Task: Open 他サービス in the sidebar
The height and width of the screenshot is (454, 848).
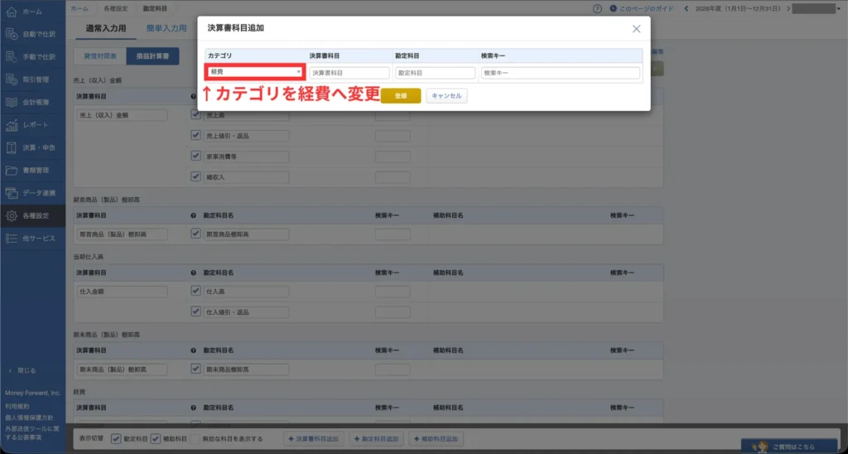Action: (x=32, y=239)
